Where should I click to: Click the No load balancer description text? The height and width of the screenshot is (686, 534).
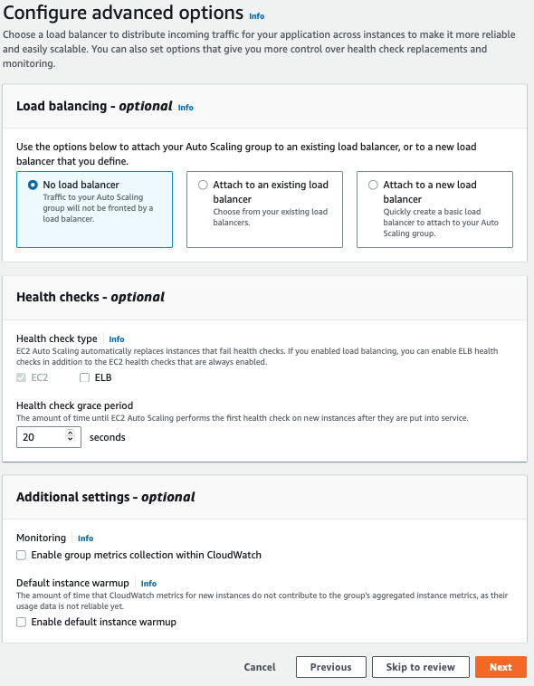[x=98, y=208]
